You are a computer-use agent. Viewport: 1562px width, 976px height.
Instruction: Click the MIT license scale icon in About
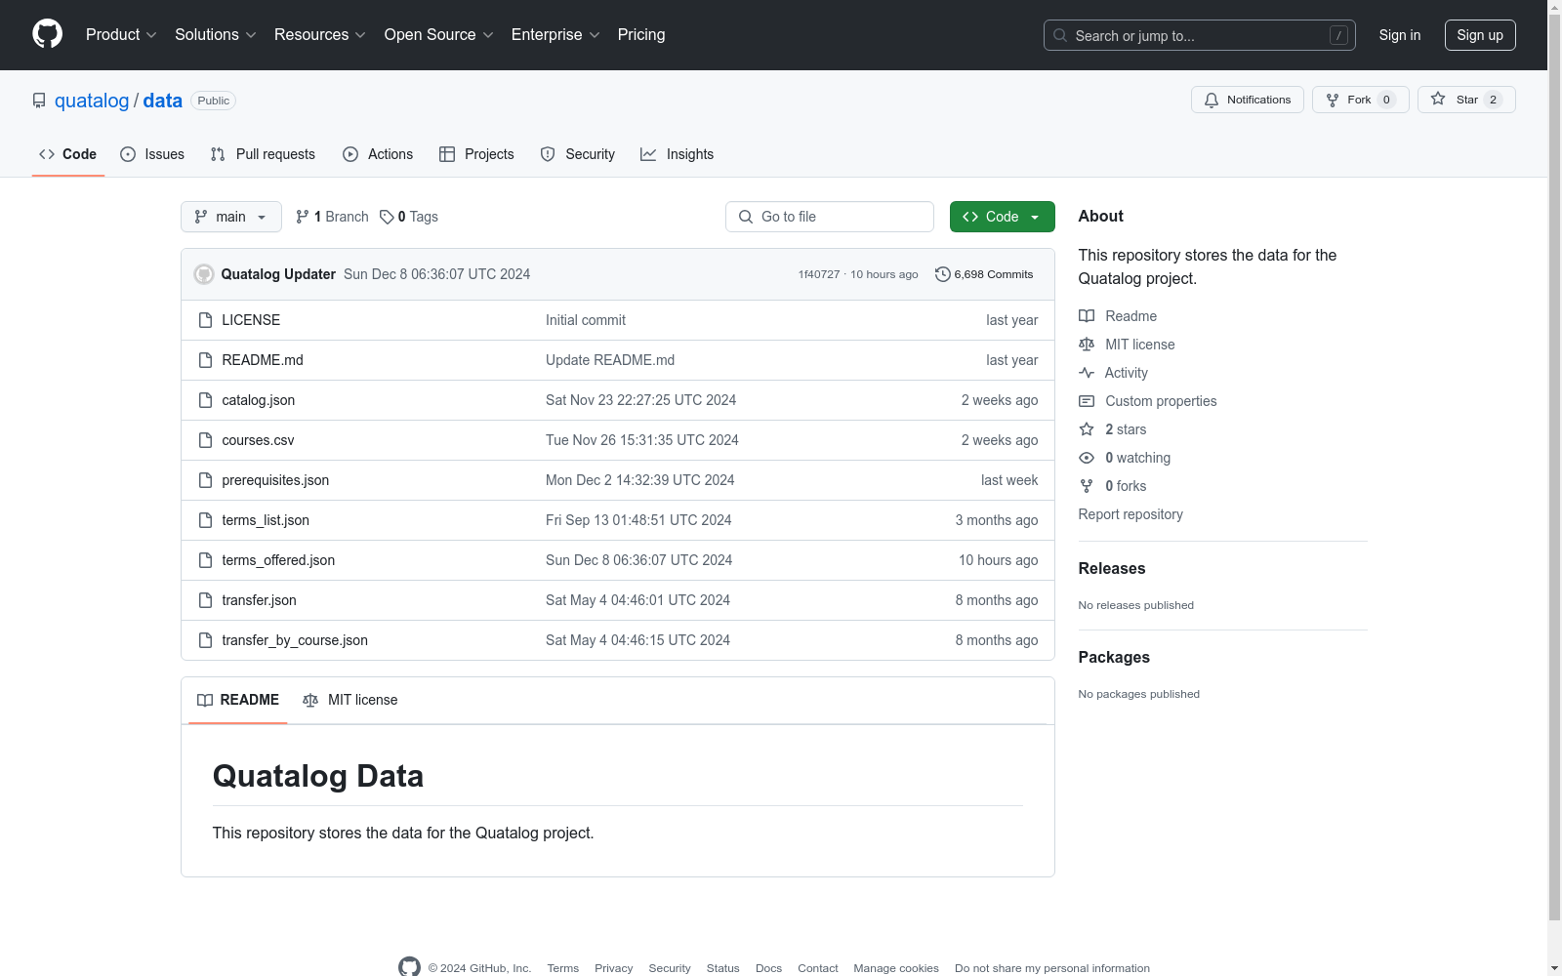[1087, 345]
